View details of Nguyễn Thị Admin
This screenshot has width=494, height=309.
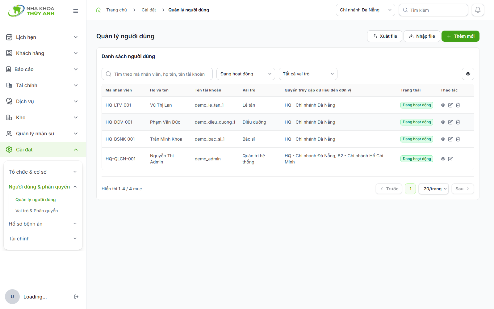(x=443, y=159)
